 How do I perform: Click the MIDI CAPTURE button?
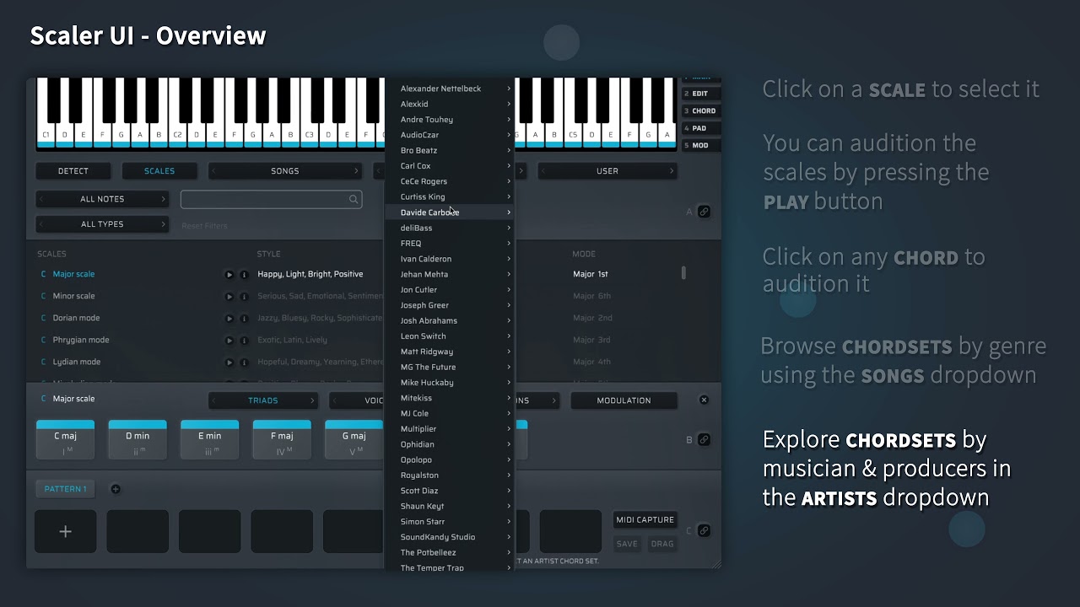pos(645,520)
